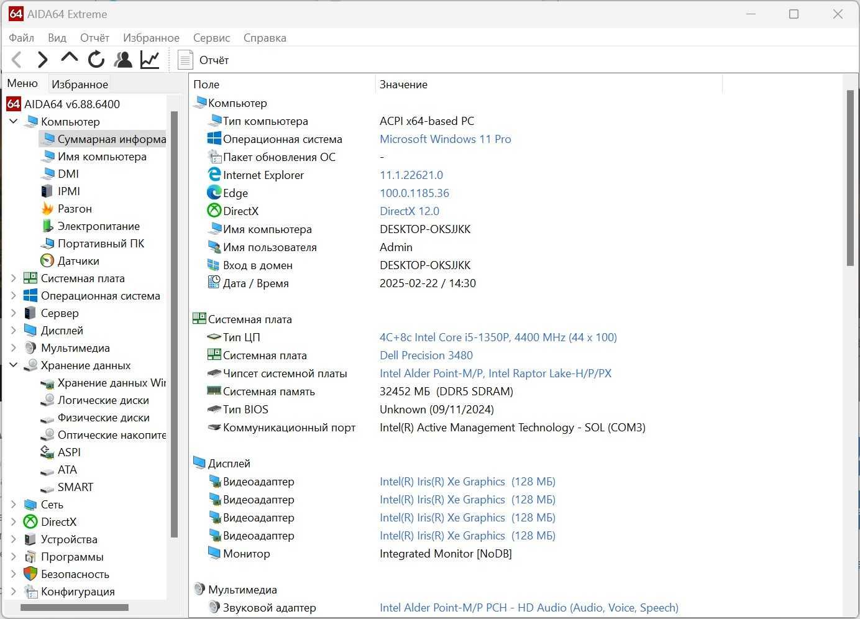Image resolution: width=860 pixels, height=619 pixels.
Task: Go forward with the right arrow toolbar icon
Action: [42, 60]
